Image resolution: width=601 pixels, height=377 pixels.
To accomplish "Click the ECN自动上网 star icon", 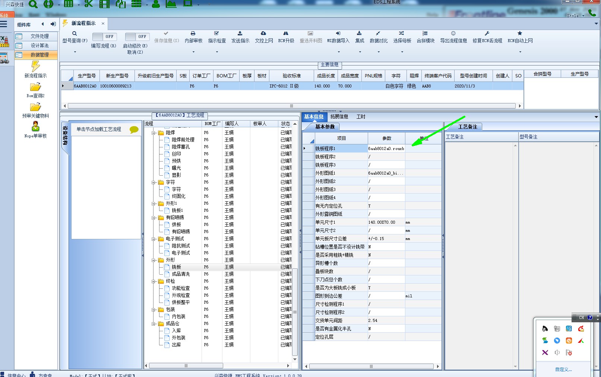I will (x=520, y=33).
